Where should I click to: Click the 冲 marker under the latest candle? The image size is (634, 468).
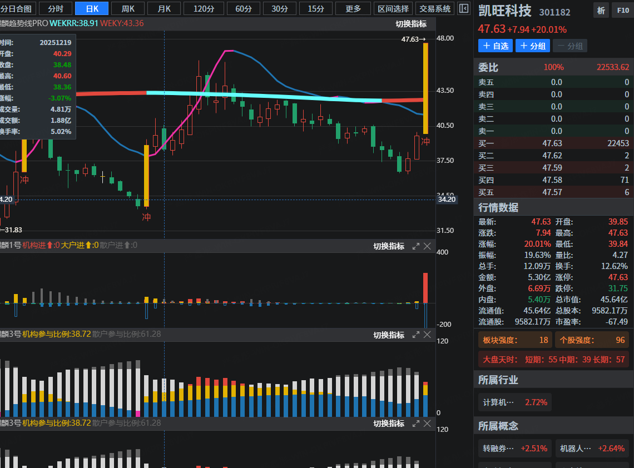[425, 142]
